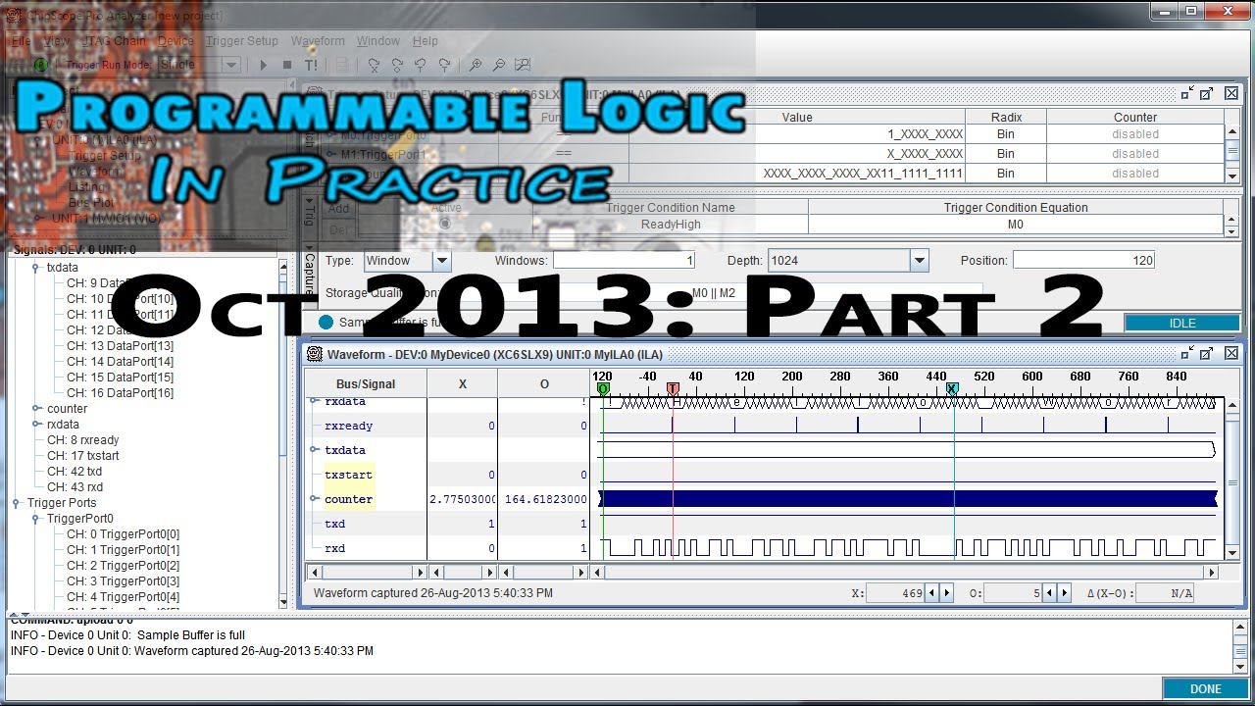Click the Trigger Immediate T! icon

coord(311,65)
